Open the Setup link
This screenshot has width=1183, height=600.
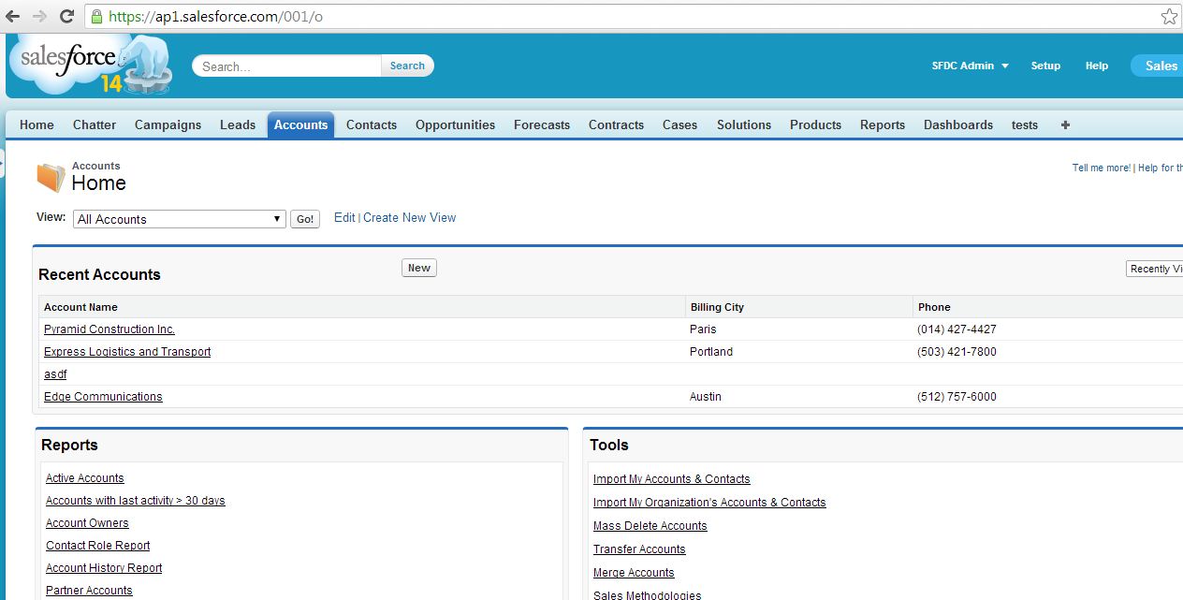click(1045, 66)
